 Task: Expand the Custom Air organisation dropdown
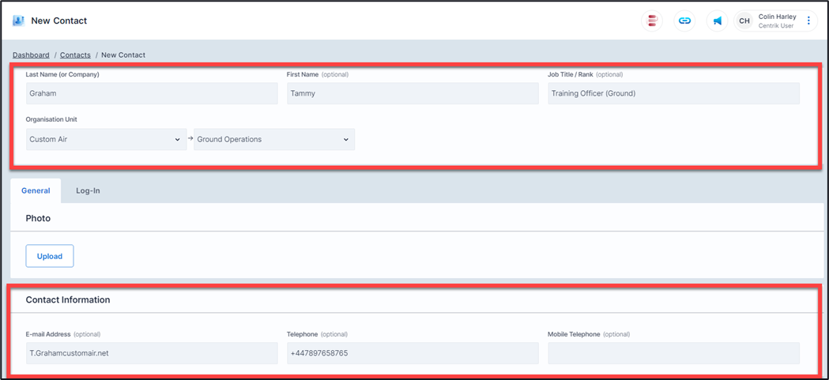[x=106, y=140]
